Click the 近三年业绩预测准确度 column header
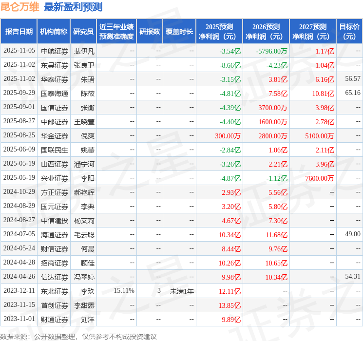363x341 pixels. pyautogui.click(x=116, y=32)
